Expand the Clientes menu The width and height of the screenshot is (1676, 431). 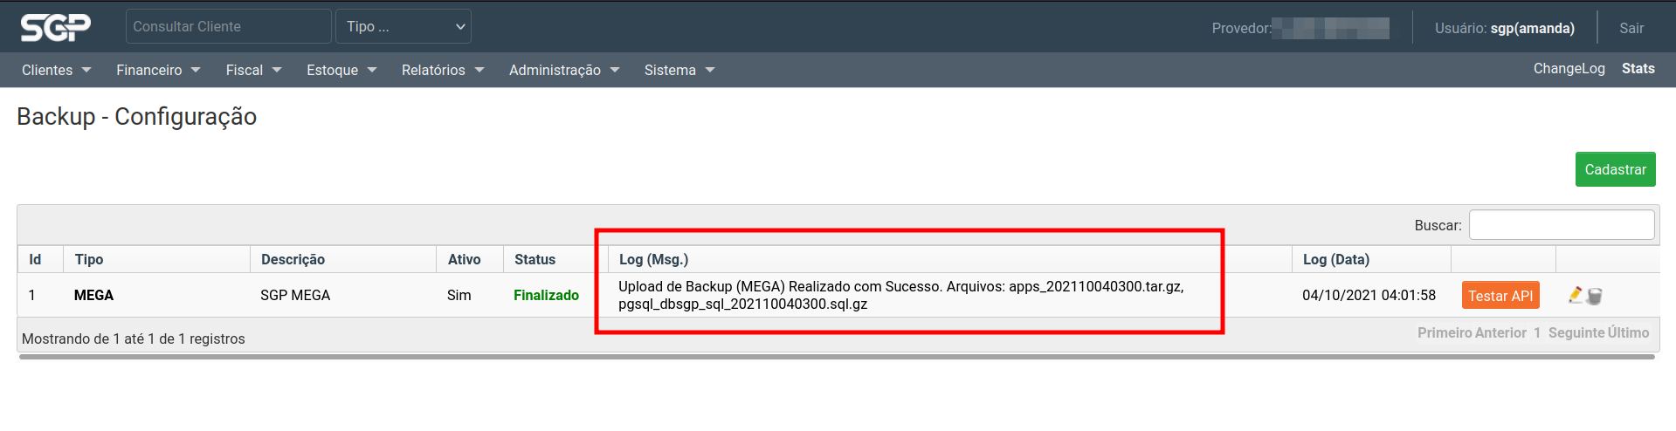(x=56, y=70)
